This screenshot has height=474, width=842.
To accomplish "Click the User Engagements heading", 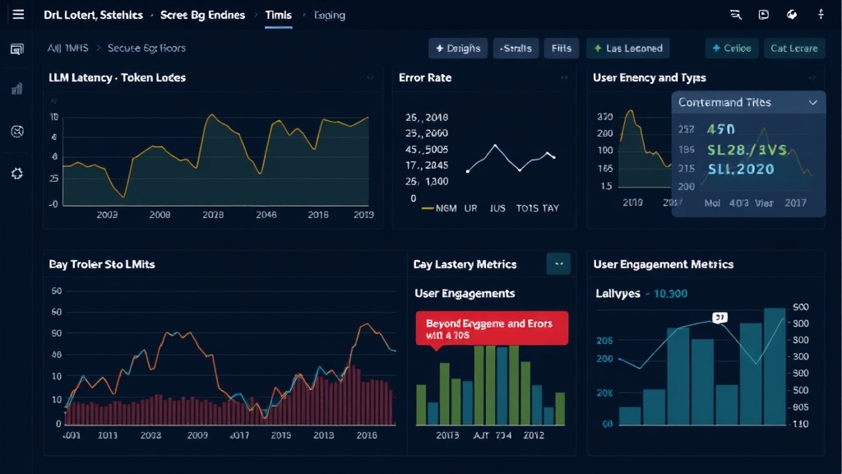I will (465, 294).
